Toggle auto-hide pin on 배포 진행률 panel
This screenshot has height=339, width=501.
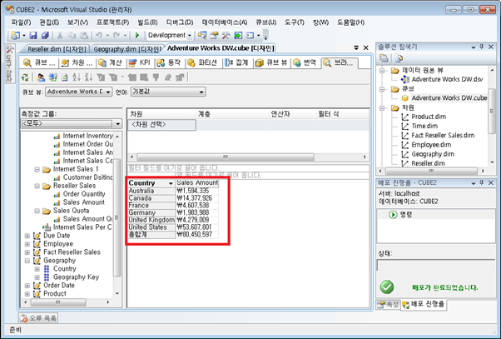coord(482,183)
